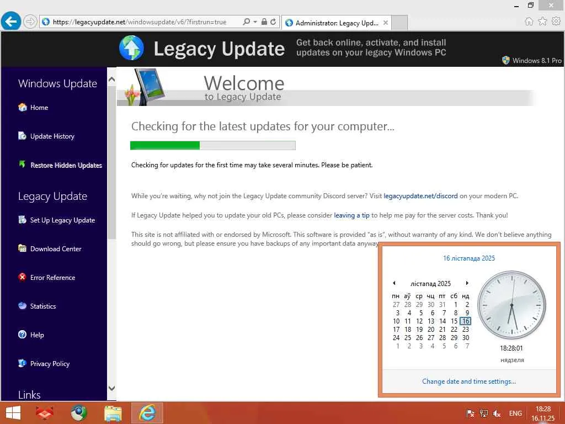The width and height of the screenshot is (565, 424).
Task: Open the Internet Explorer tools gear
Action: click(556, 22)
